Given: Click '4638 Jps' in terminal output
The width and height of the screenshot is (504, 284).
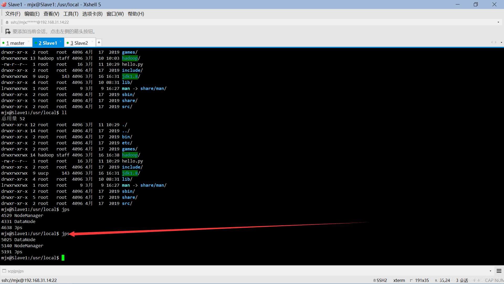Looking at the screenshot, I should pos(12,228).
